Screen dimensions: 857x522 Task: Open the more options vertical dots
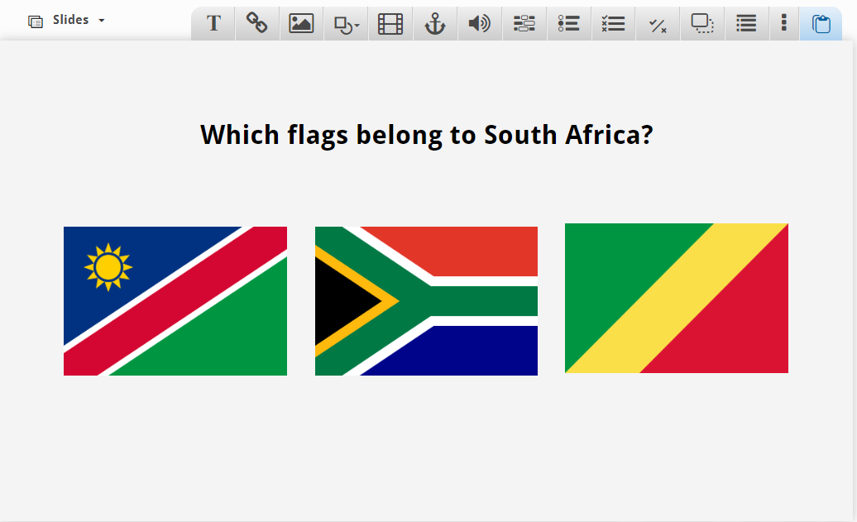click(783, 23)
